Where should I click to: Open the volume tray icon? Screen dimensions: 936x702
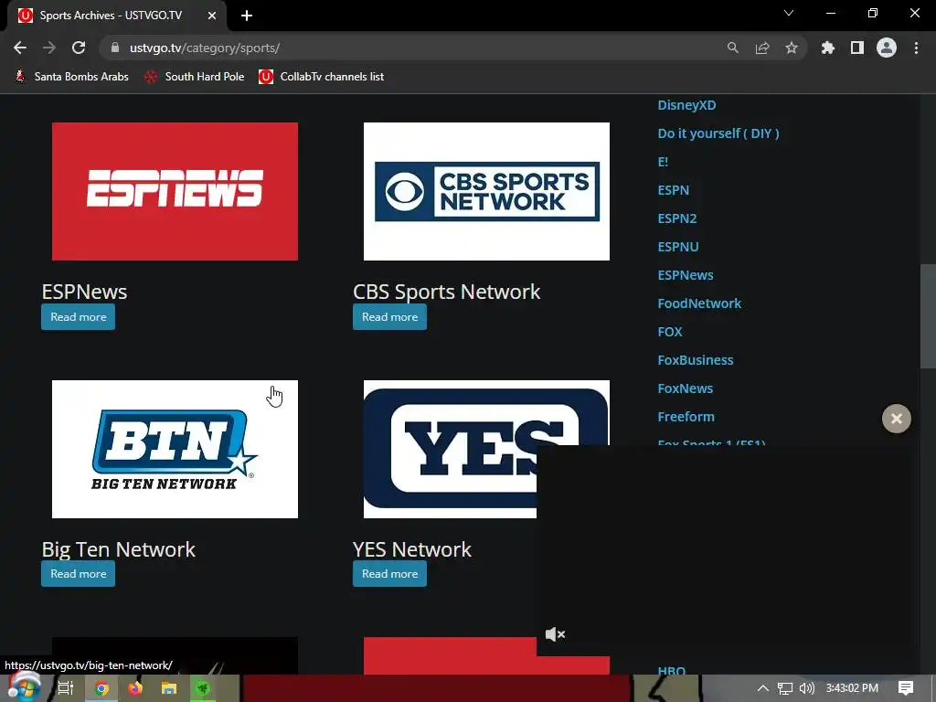[x=806, y=688]
